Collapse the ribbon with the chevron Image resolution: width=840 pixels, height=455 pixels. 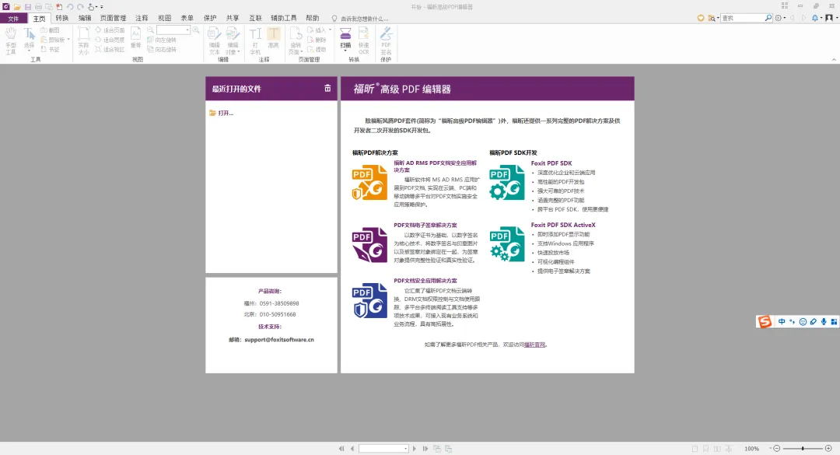tap(834, 59)
